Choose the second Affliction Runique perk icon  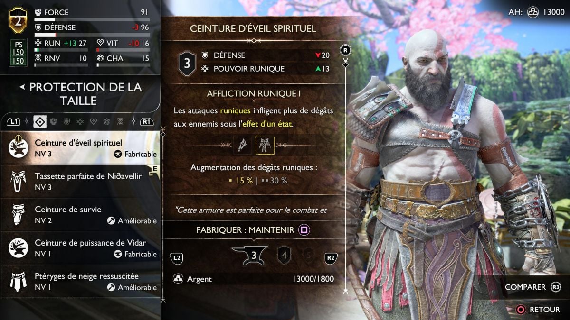coord(265,145)
